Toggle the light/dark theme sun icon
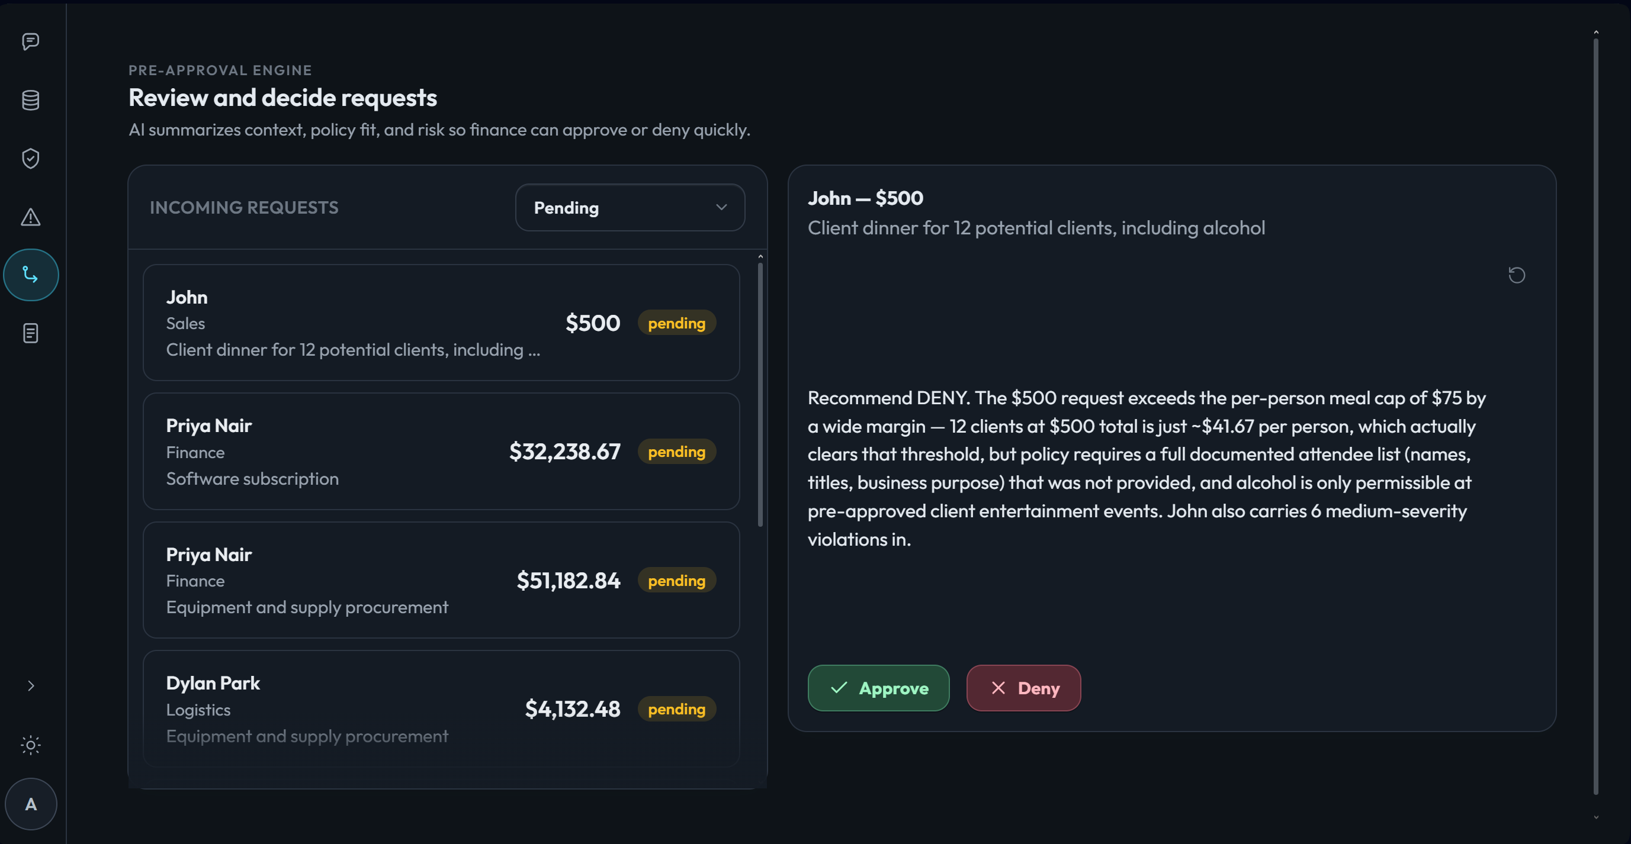This screenshot has height=844, width=1631. tap(30, 745)
